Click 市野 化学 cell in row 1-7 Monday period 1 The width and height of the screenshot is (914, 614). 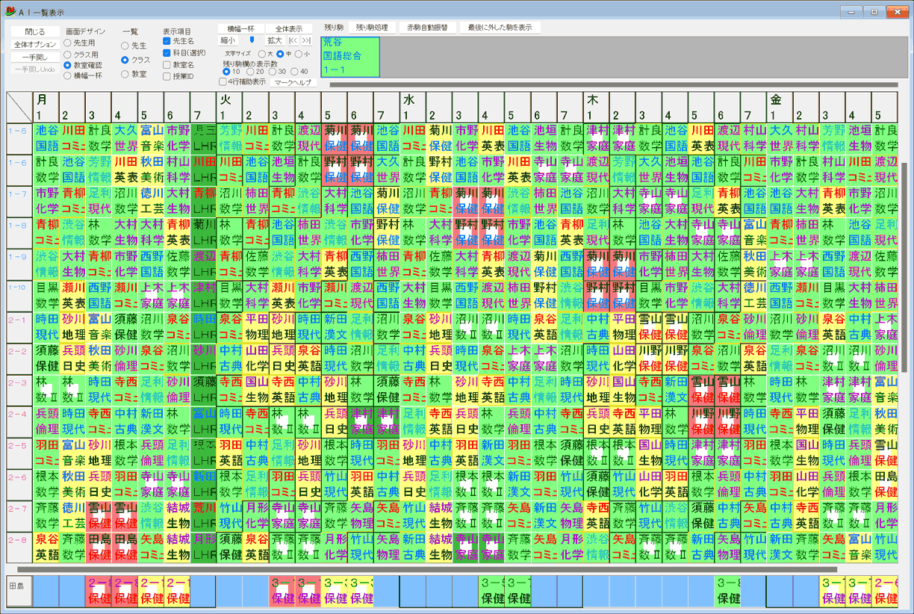pos(46,202)
